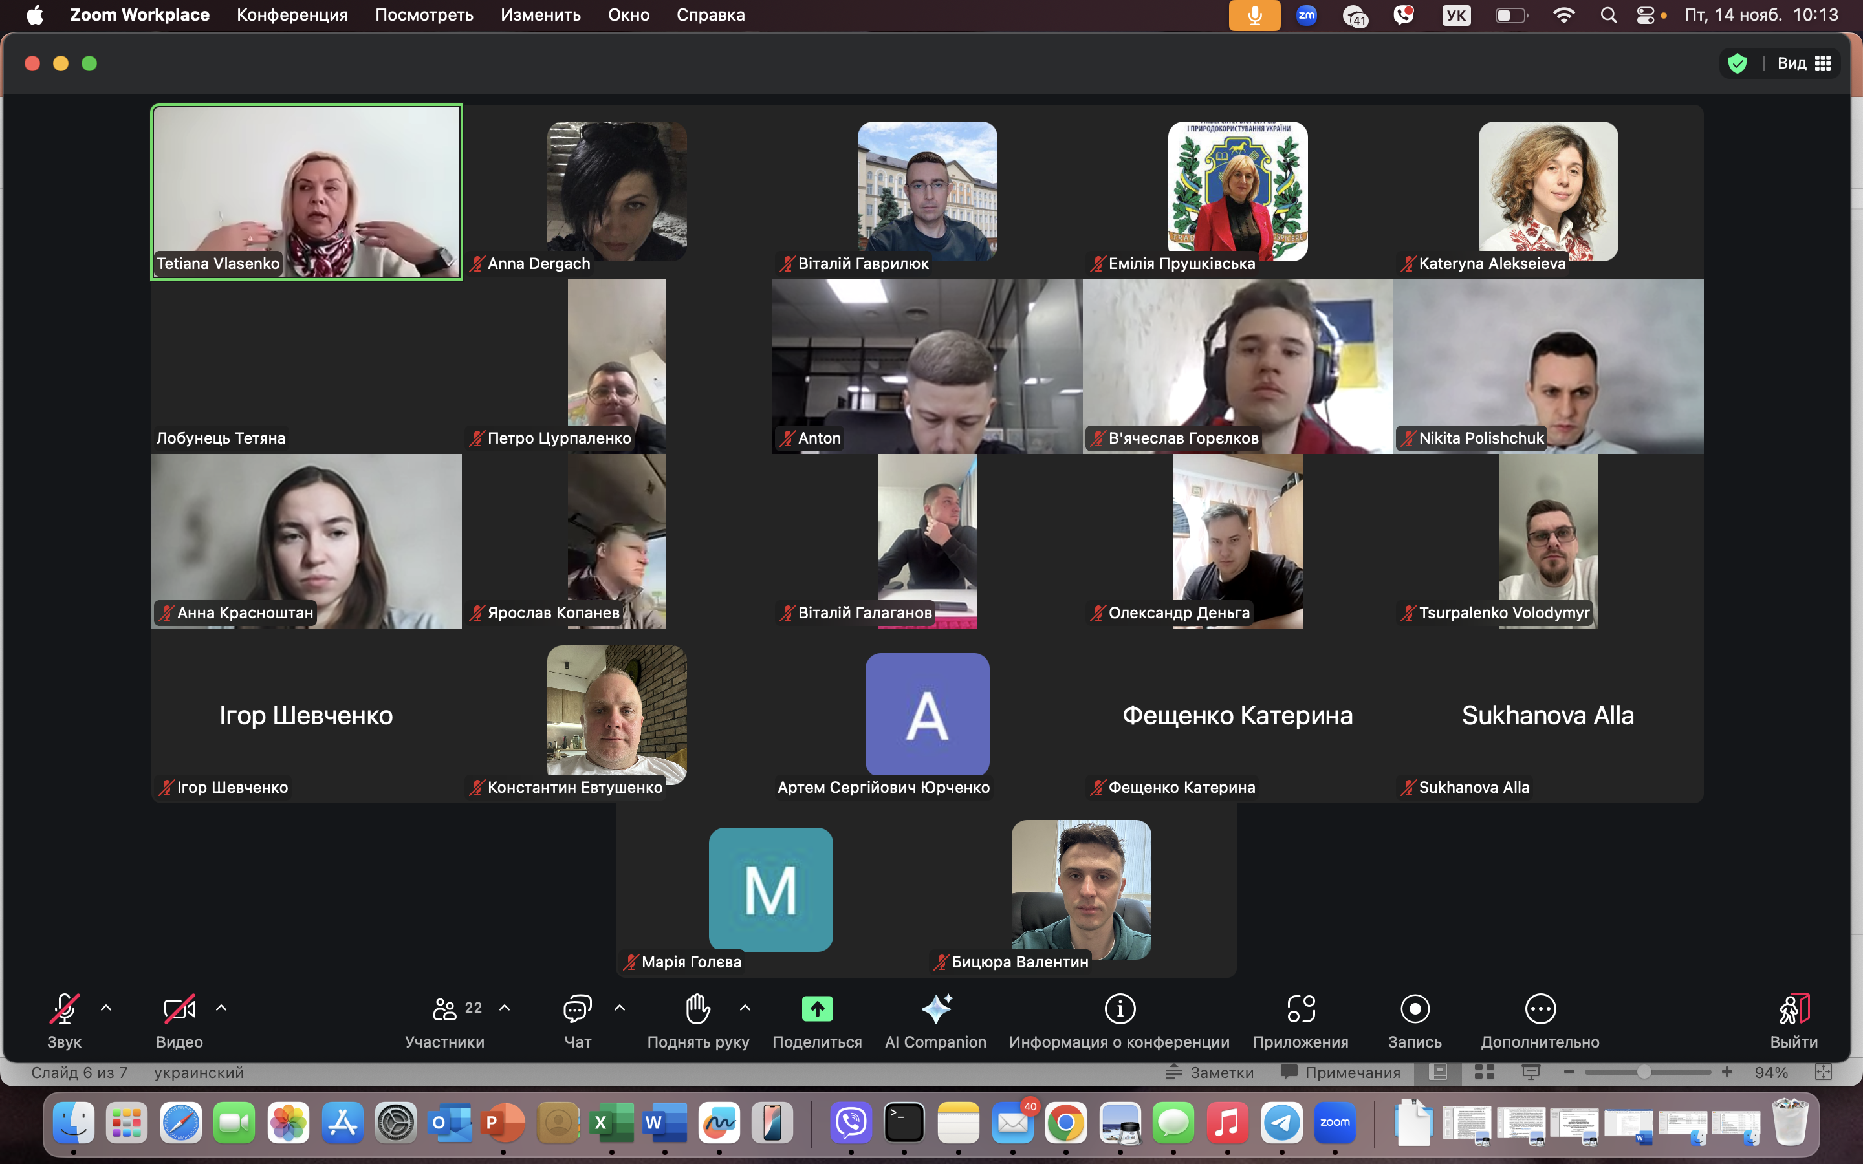Open the Дополнительно more options icon

(x=1540, y=1009)
